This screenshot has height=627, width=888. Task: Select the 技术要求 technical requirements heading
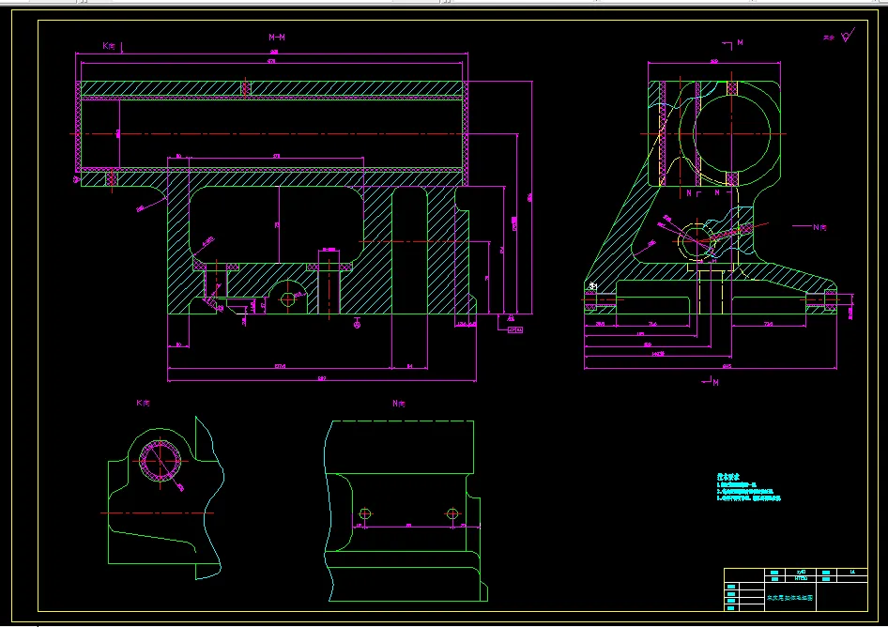(728, 477)
